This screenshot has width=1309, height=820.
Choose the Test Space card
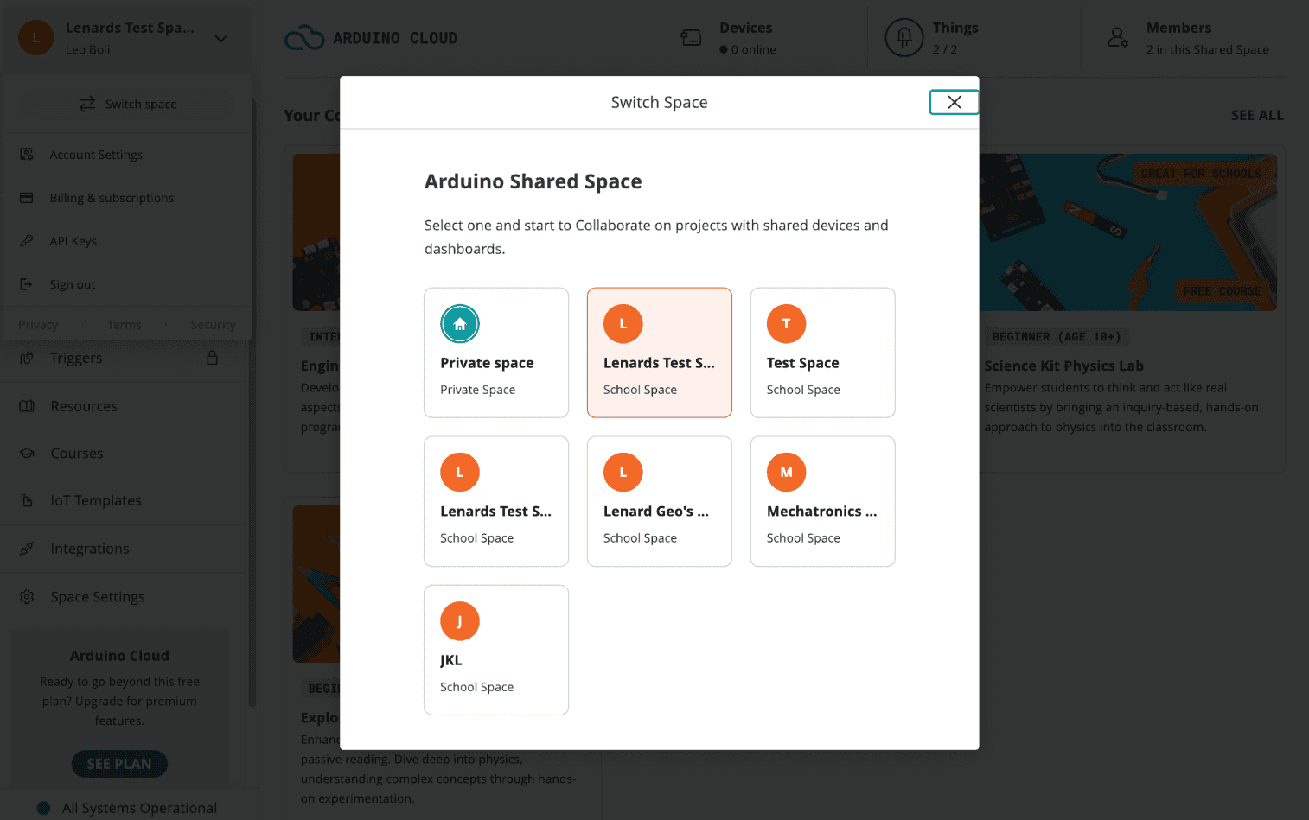pyautogui.click(x=822, y=353)
